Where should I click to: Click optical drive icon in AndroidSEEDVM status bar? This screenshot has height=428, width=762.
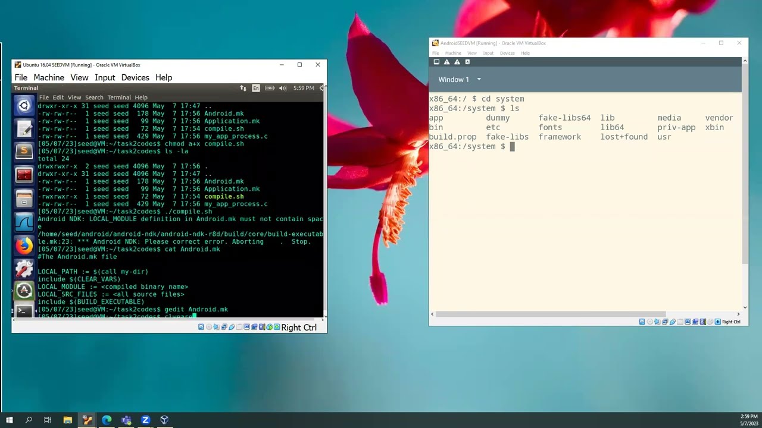click(x=649, y=322)
